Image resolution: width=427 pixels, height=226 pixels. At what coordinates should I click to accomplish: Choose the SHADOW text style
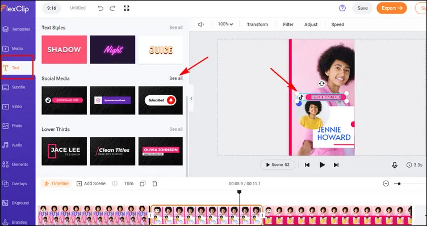pos(64,49)
